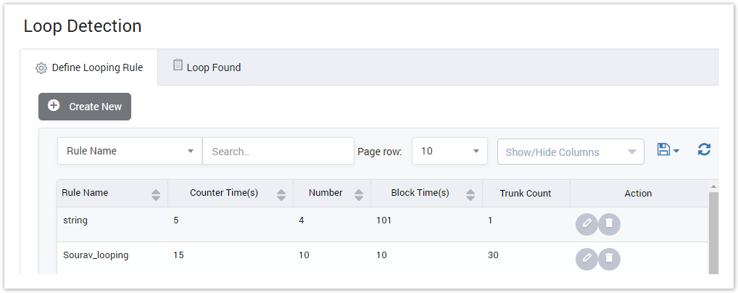Viewport: 738px width, 293px height.
Task: Sort by Number column arrows
Action: [x=358, y=194]
